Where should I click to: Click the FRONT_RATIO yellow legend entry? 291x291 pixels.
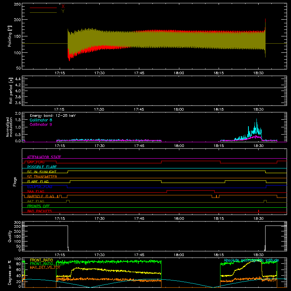coord(41,260)
